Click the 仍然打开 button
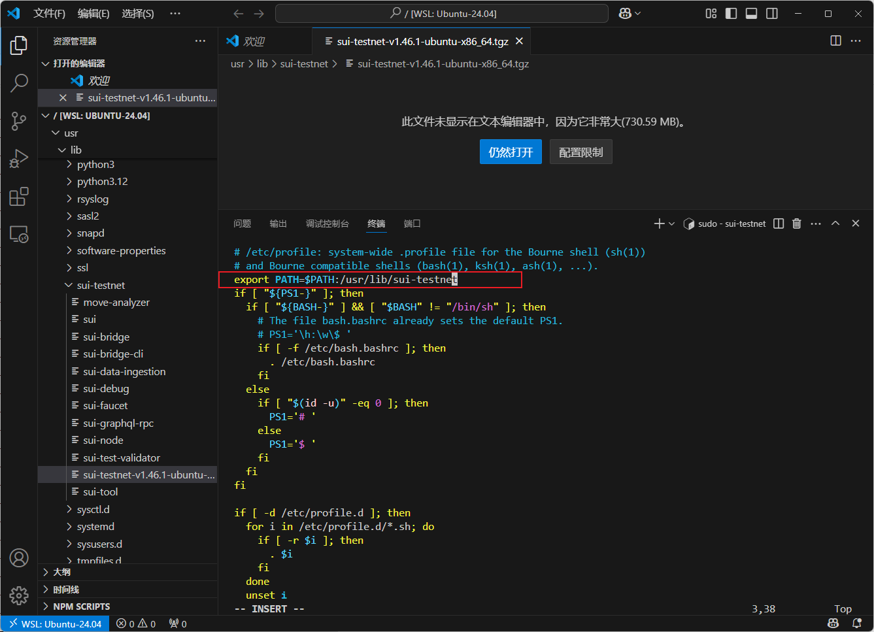 511,152
